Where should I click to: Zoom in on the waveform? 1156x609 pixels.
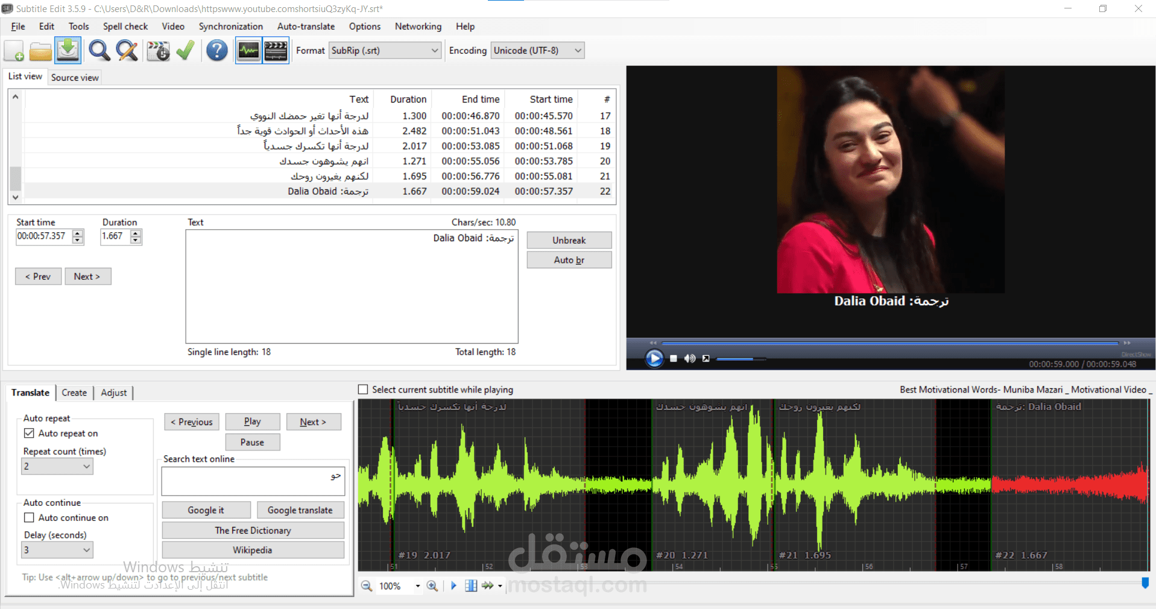pyautogui.click(x=432, y=585)
